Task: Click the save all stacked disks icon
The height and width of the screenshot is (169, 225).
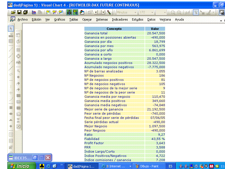Action: click(25, 12)
